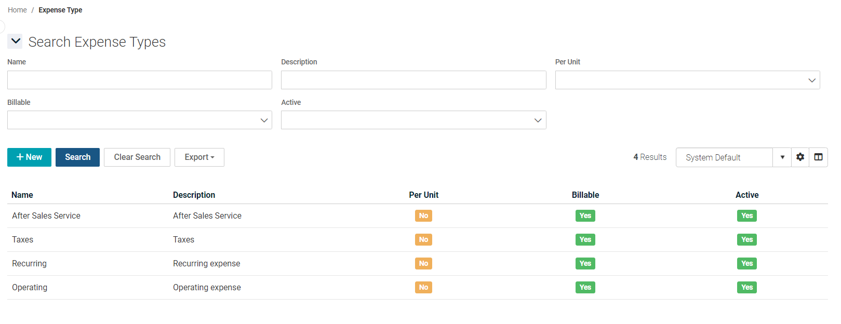Open grid settings gear icon
This screenshot has width=841, height=324.
point(800,157)
